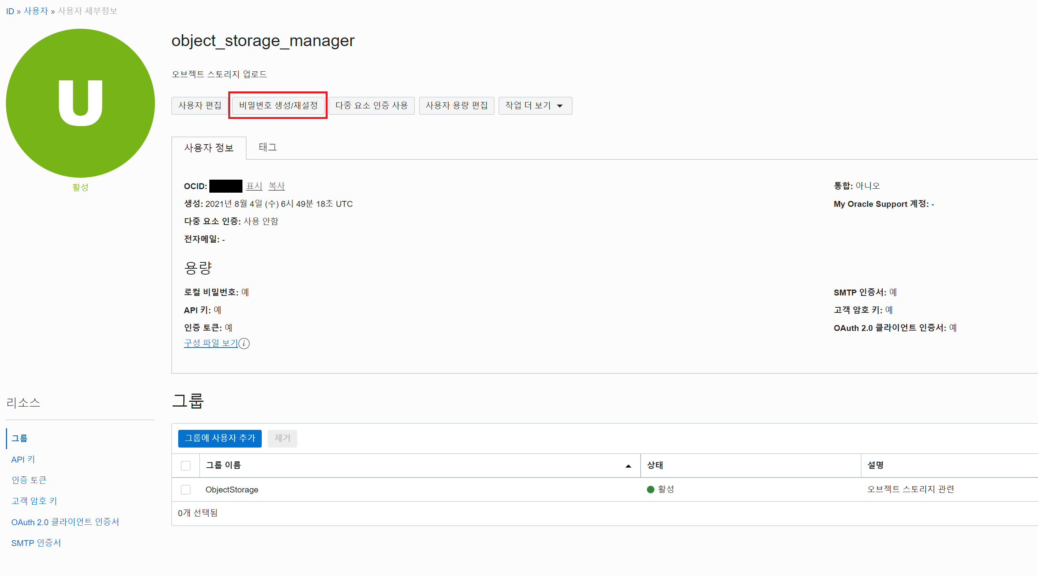This screenshot has height=576, width=1038.
Task: Click 비밀번호 생성/재설정 button
Action: tap(278, 106)
